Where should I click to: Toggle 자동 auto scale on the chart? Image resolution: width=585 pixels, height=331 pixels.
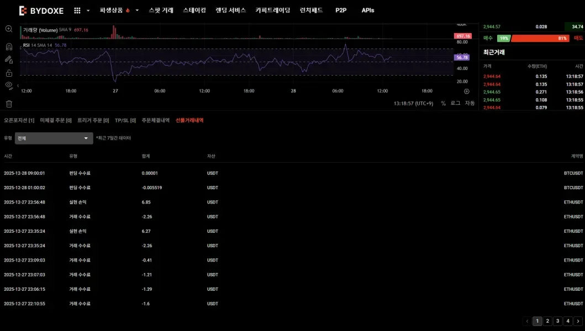click(470, 103)
